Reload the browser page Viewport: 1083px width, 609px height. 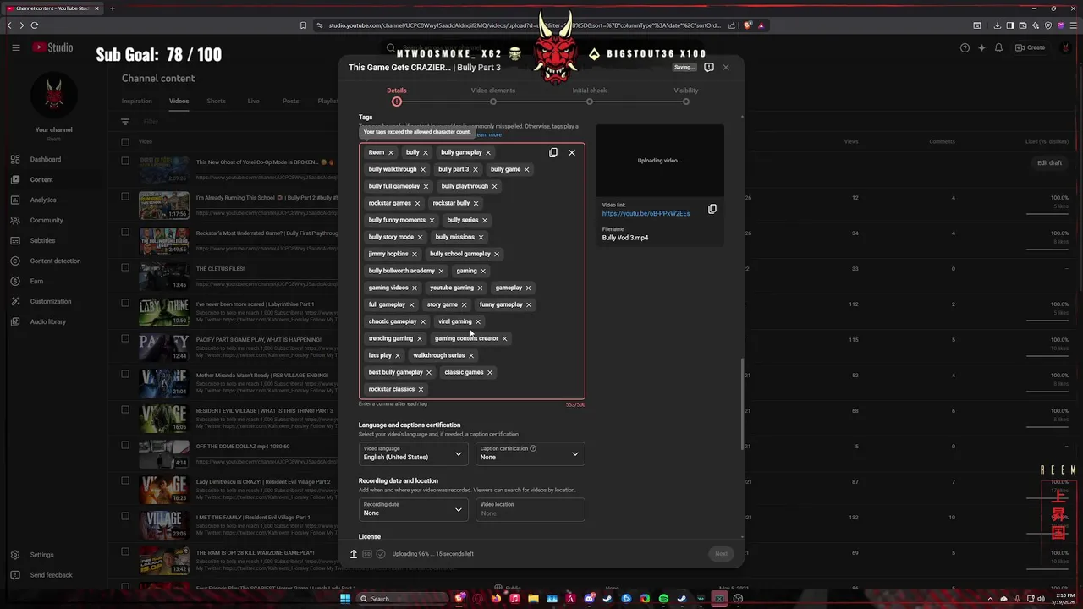click(35, 25)
